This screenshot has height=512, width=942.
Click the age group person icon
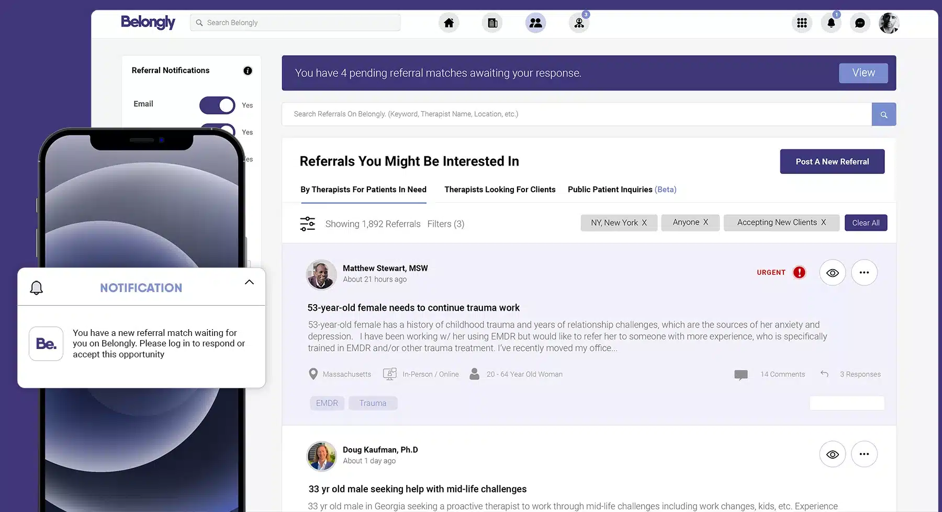[x=474, y=374]
